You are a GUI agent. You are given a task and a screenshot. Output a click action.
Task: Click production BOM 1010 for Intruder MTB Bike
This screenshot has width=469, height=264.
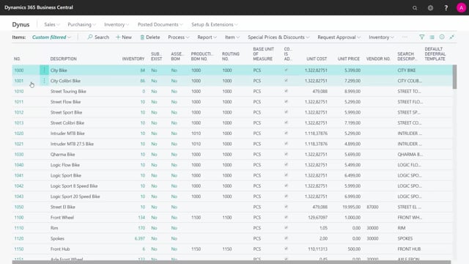tap(196, 133)
